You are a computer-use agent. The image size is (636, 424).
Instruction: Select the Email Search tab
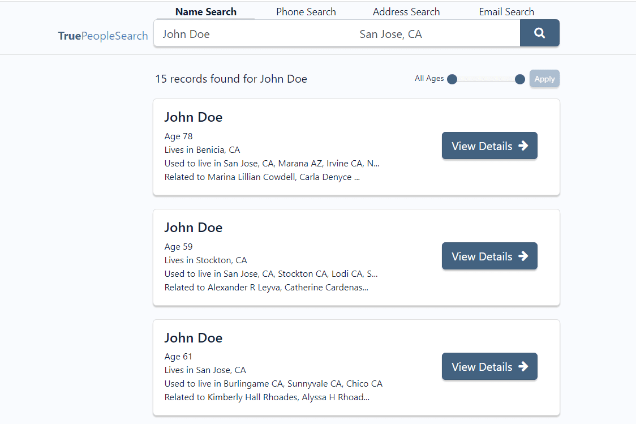[506, 12]
